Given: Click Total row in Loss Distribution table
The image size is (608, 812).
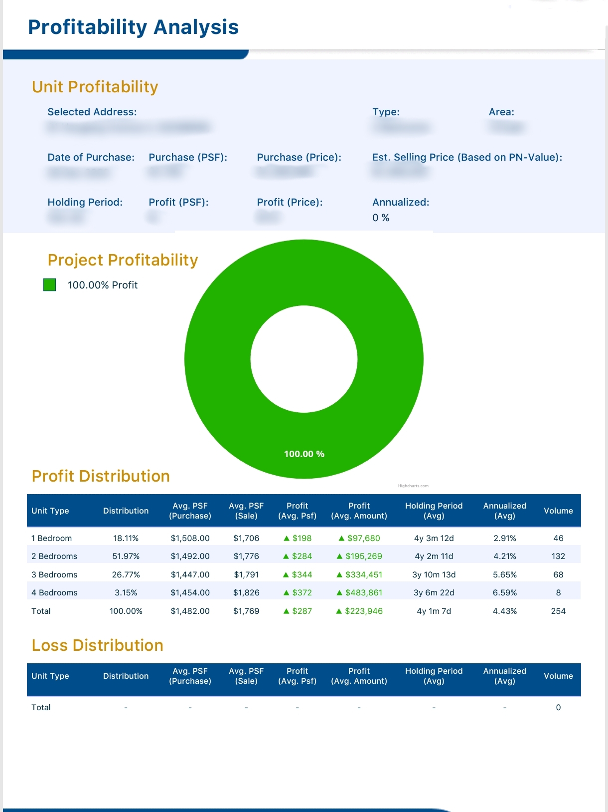Looking at the screenshot, I should [x=304, y=708].
